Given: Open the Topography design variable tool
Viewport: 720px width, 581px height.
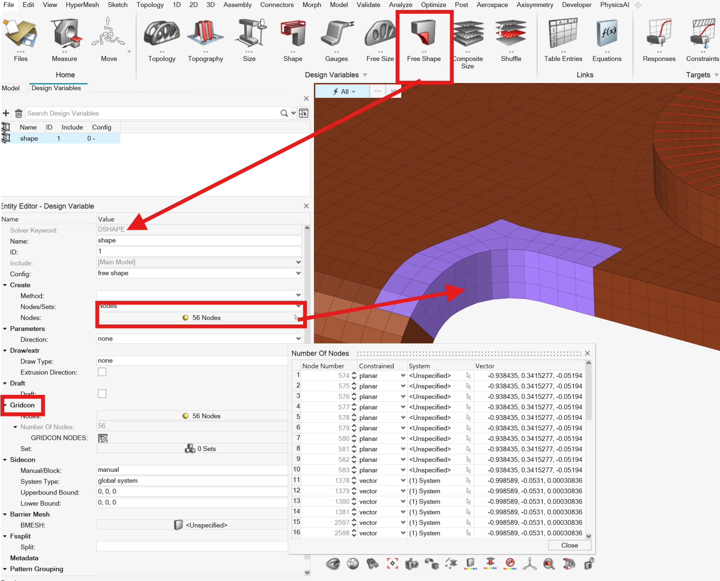Looking at the screenshot, I should 205,39.
